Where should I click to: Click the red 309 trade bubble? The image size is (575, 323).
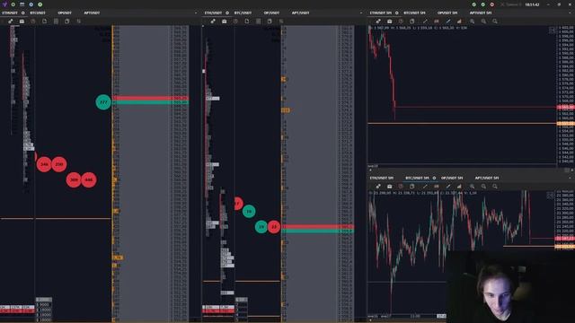tap(74, 179)
